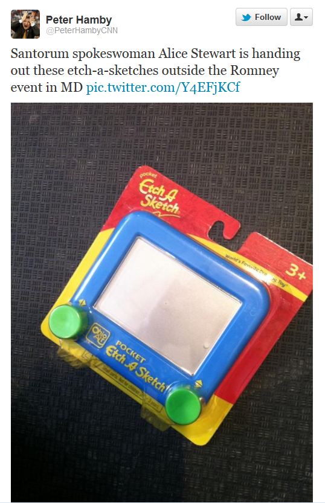Click the Twitter bird icon on Follow

point(246,18)
